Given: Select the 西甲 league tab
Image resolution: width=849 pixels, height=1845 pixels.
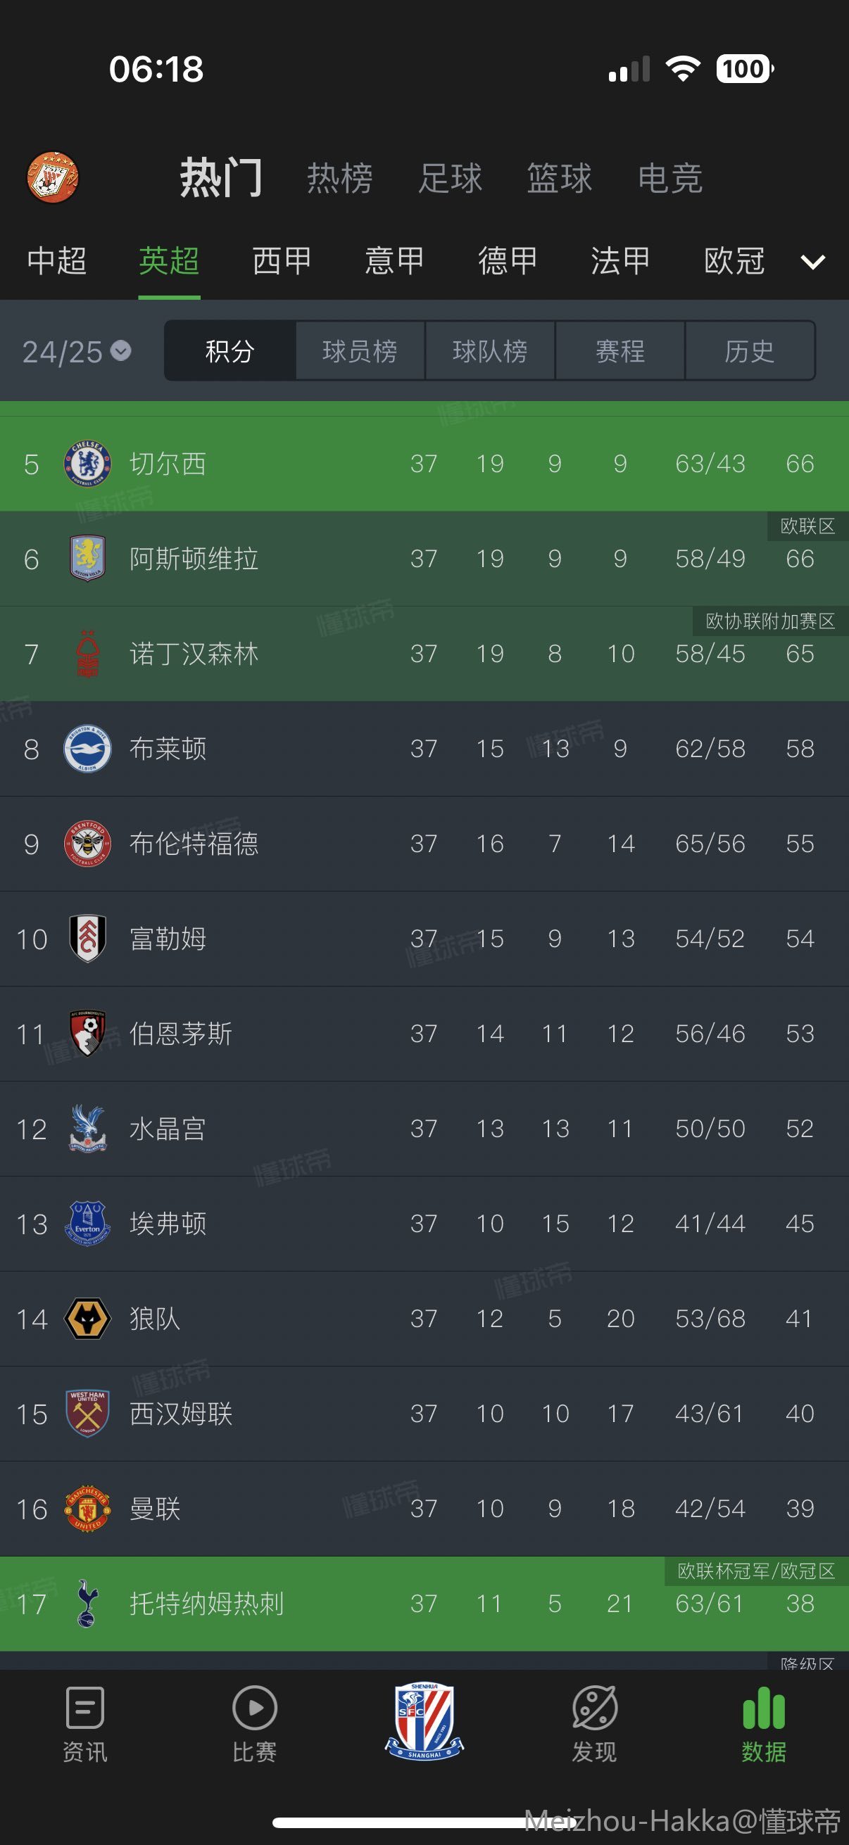Looking at the screenshot, I should [x=282, y=260].
